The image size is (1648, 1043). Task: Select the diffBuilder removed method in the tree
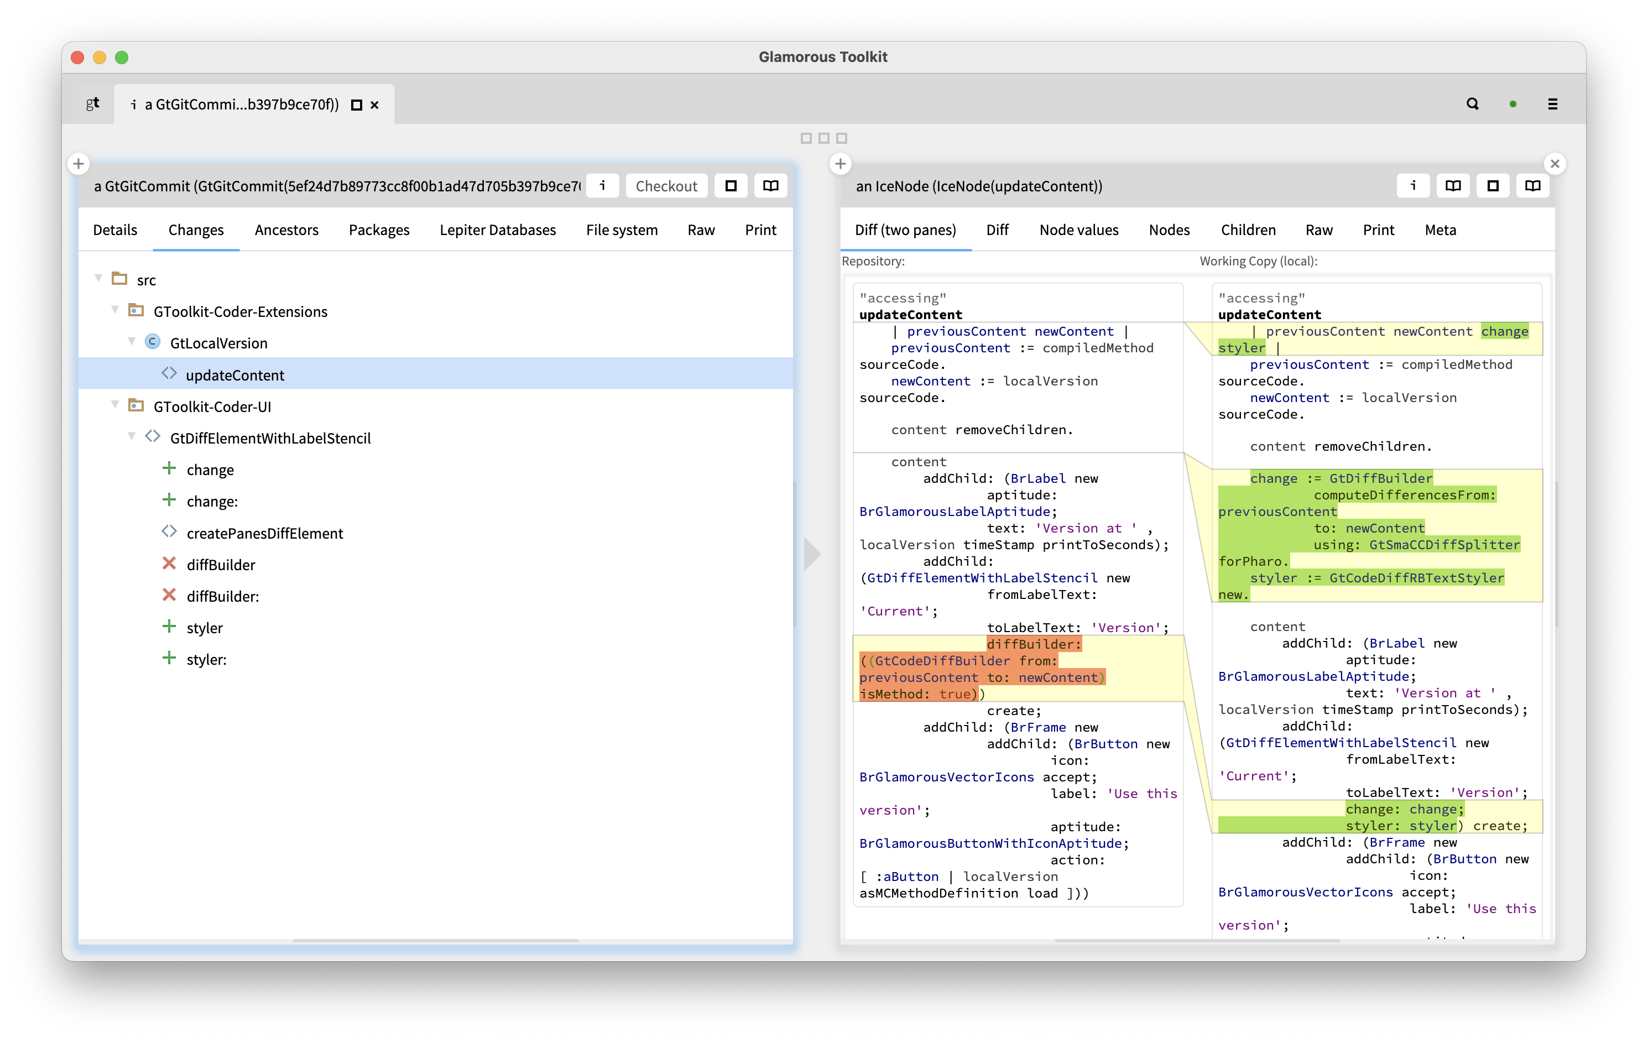pos(220,564)
